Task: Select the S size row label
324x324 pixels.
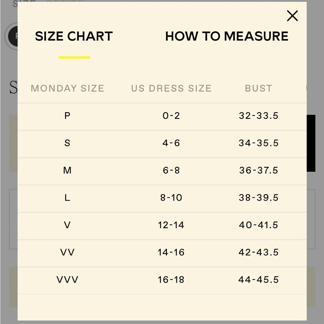Action: click(x=67, y=143)
